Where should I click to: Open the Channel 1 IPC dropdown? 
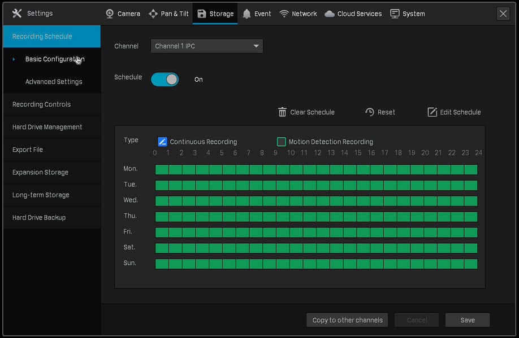coord(206,46)
